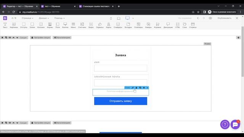Click the Отправить заявку button
Image resolution: width=244 pixels, height=137 pixels.
(120, 101)
